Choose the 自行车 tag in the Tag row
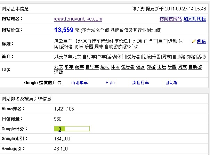210x155 pixels. [x=92, y=67]
